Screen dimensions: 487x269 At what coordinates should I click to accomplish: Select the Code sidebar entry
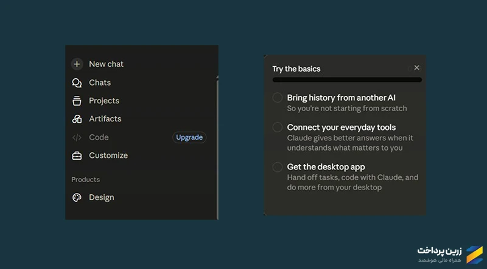[x=99, y=137]
